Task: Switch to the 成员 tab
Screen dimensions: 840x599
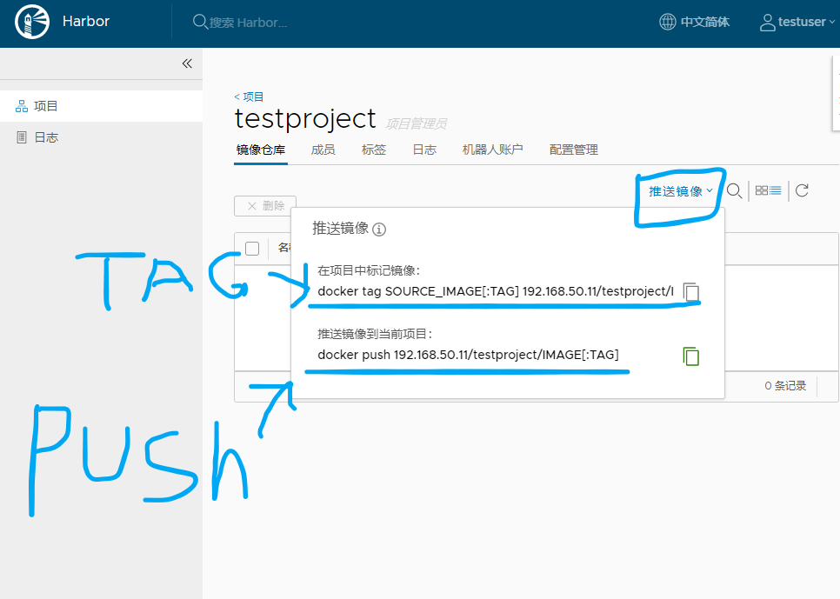Action: [x=323, y=150]
